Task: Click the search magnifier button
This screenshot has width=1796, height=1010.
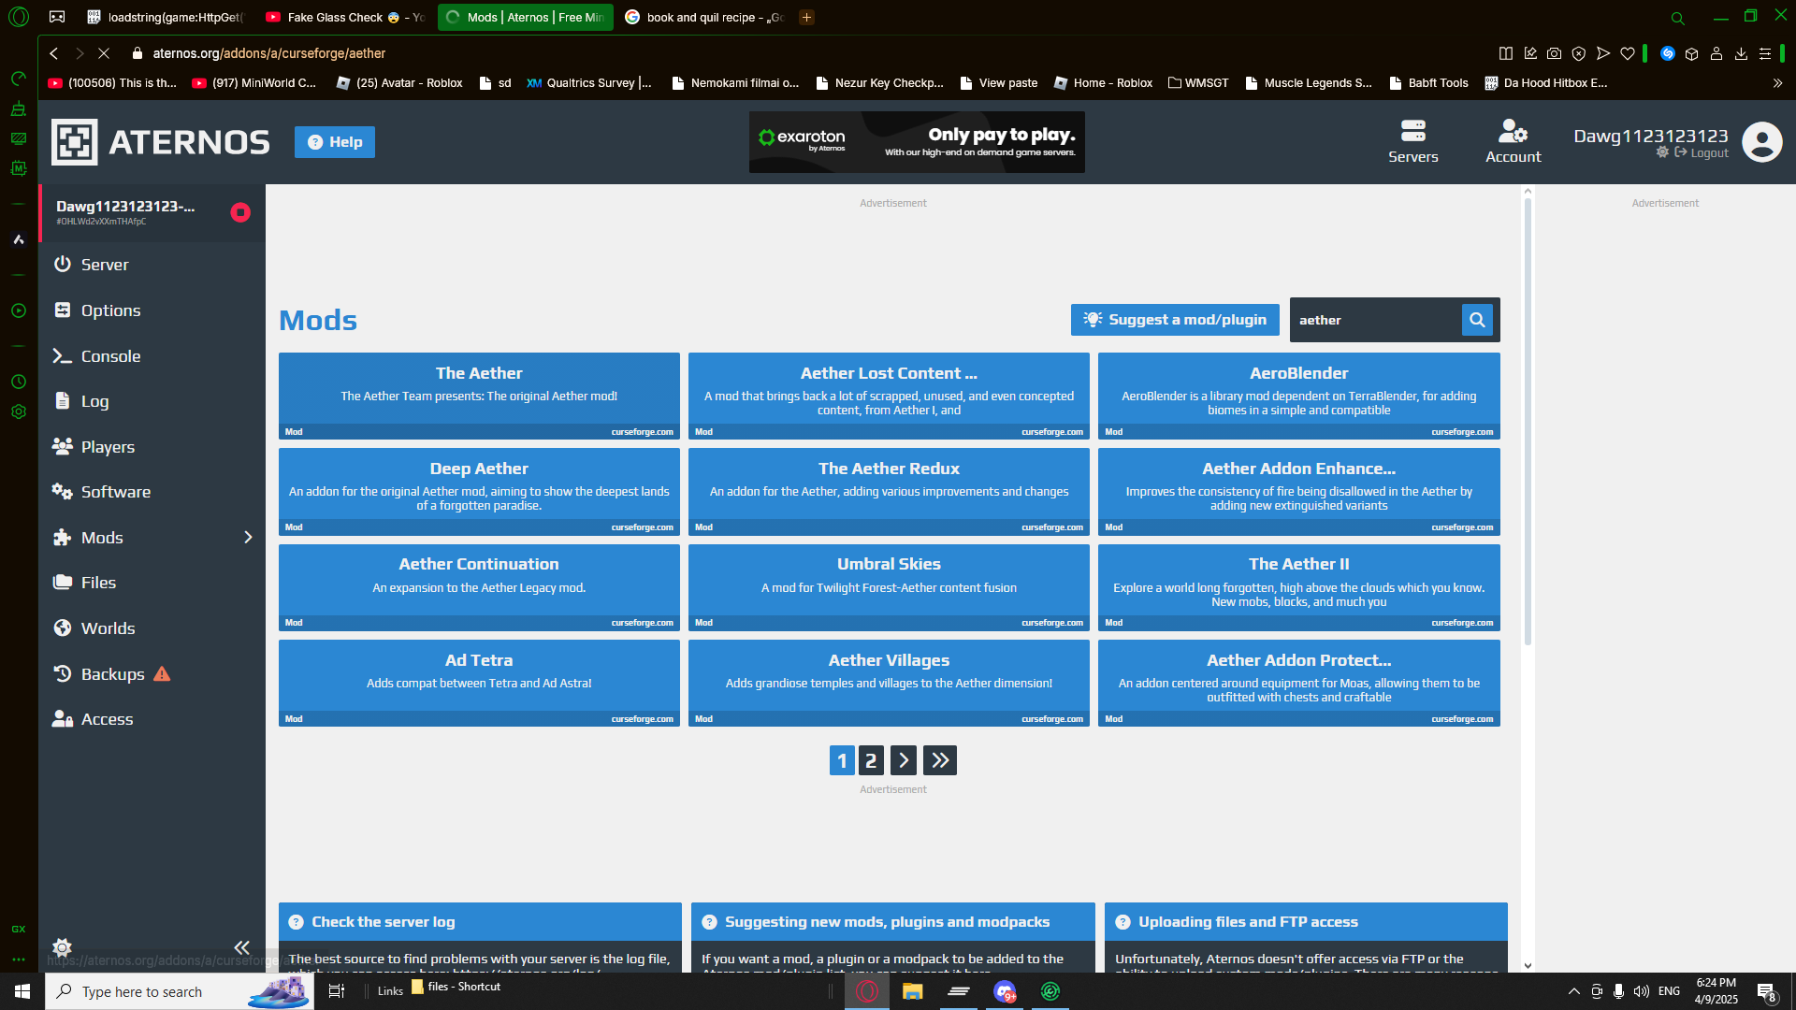Action: [1477, 320]
